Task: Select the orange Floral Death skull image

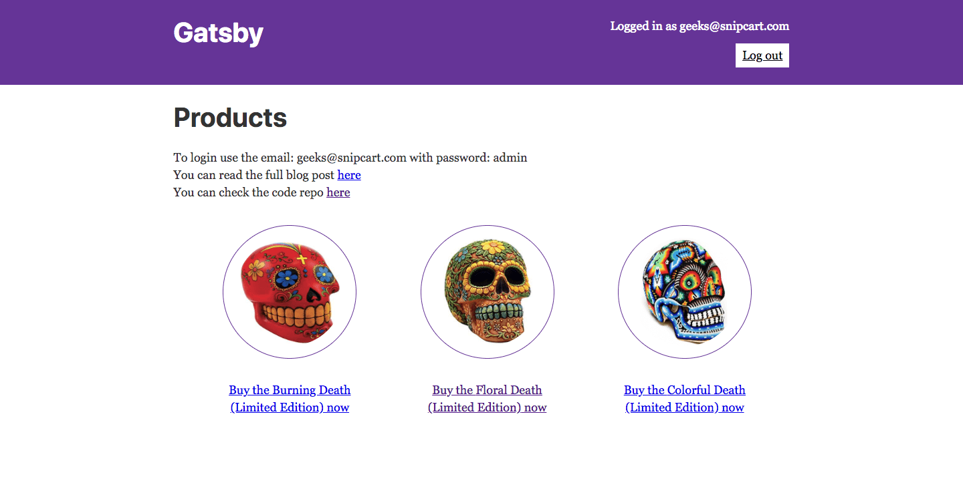Action: click(488, 292)
